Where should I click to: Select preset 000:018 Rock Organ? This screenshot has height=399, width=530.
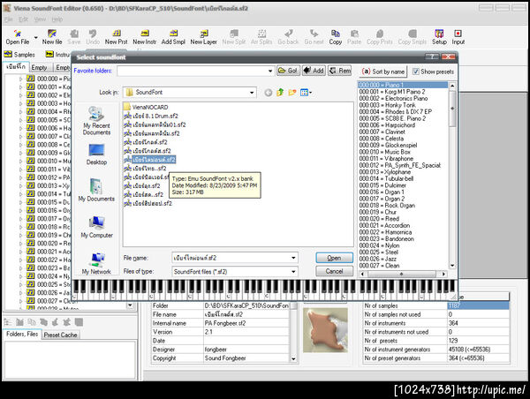(387, 206)
